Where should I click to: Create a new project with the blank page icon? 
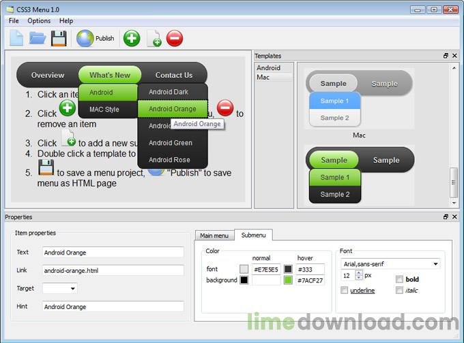pos(16,38)
